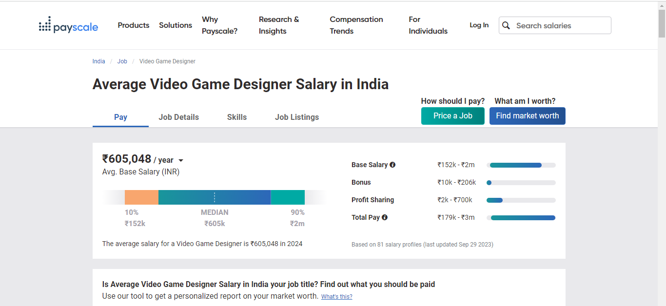Screen dimensions: 666x306
Task: Follow the Log In link
Action: pyautogui.click(x=479, y=25)
